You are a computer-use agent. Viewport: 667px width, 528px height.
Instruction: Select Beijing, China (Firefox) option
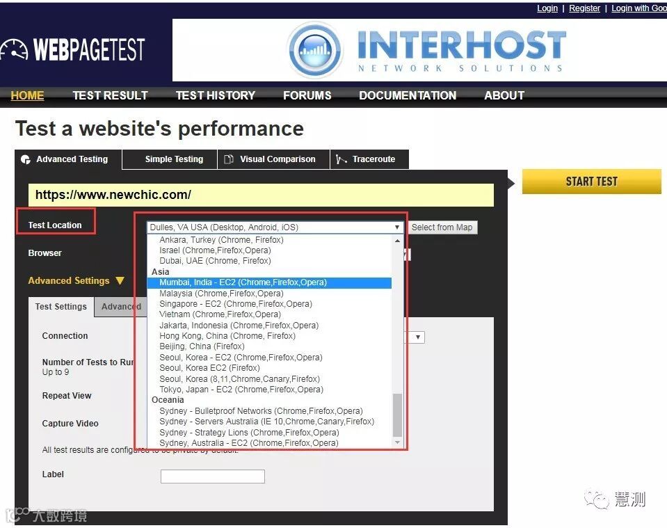(269, 346)
